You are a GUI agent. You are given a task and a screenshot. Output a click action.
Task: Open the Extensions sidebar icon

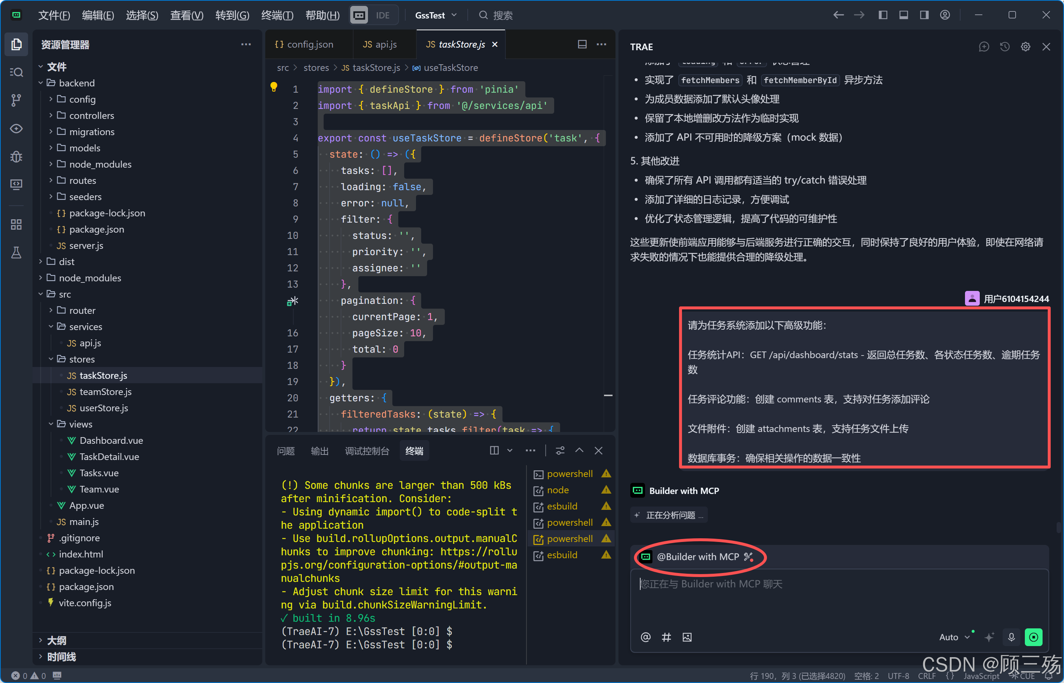16,224
